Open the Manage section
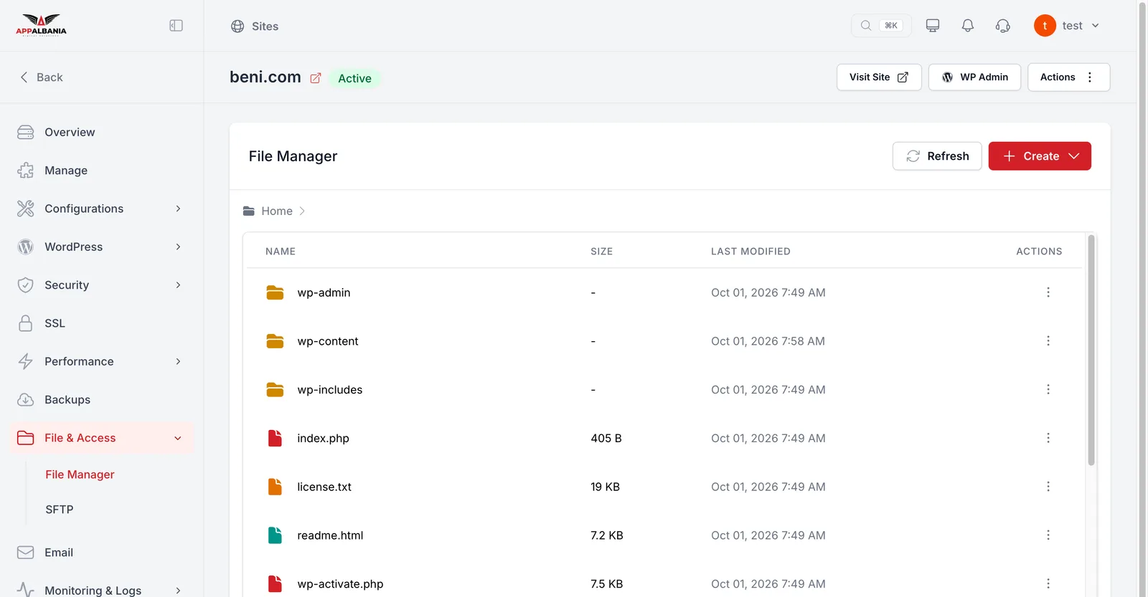The width and height of the screenshot is (1148, 597). coord(102,171)
